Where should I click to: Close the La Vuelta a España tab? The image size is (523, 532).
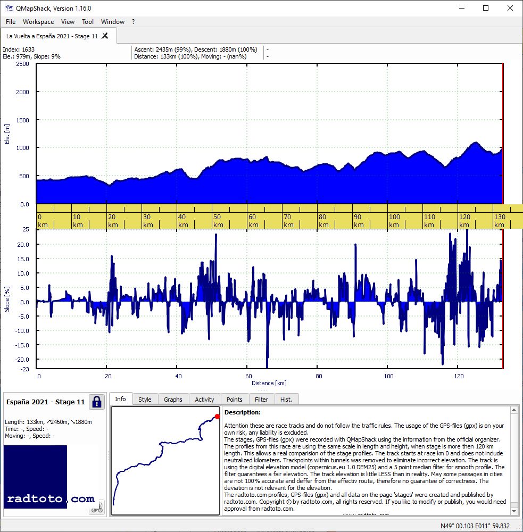105,36
